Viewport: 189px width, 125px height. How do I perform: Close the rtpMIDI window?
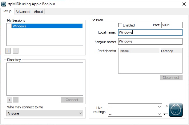pos(184,4)
